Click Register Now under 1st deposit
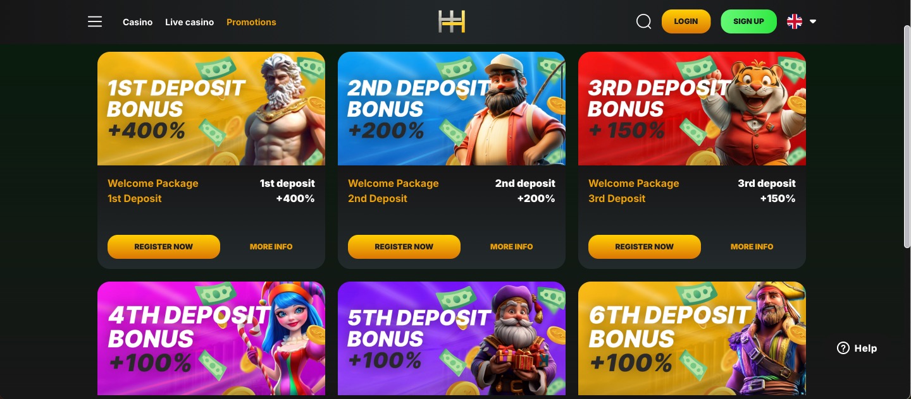The image size is (911, 399). [164, 247]
